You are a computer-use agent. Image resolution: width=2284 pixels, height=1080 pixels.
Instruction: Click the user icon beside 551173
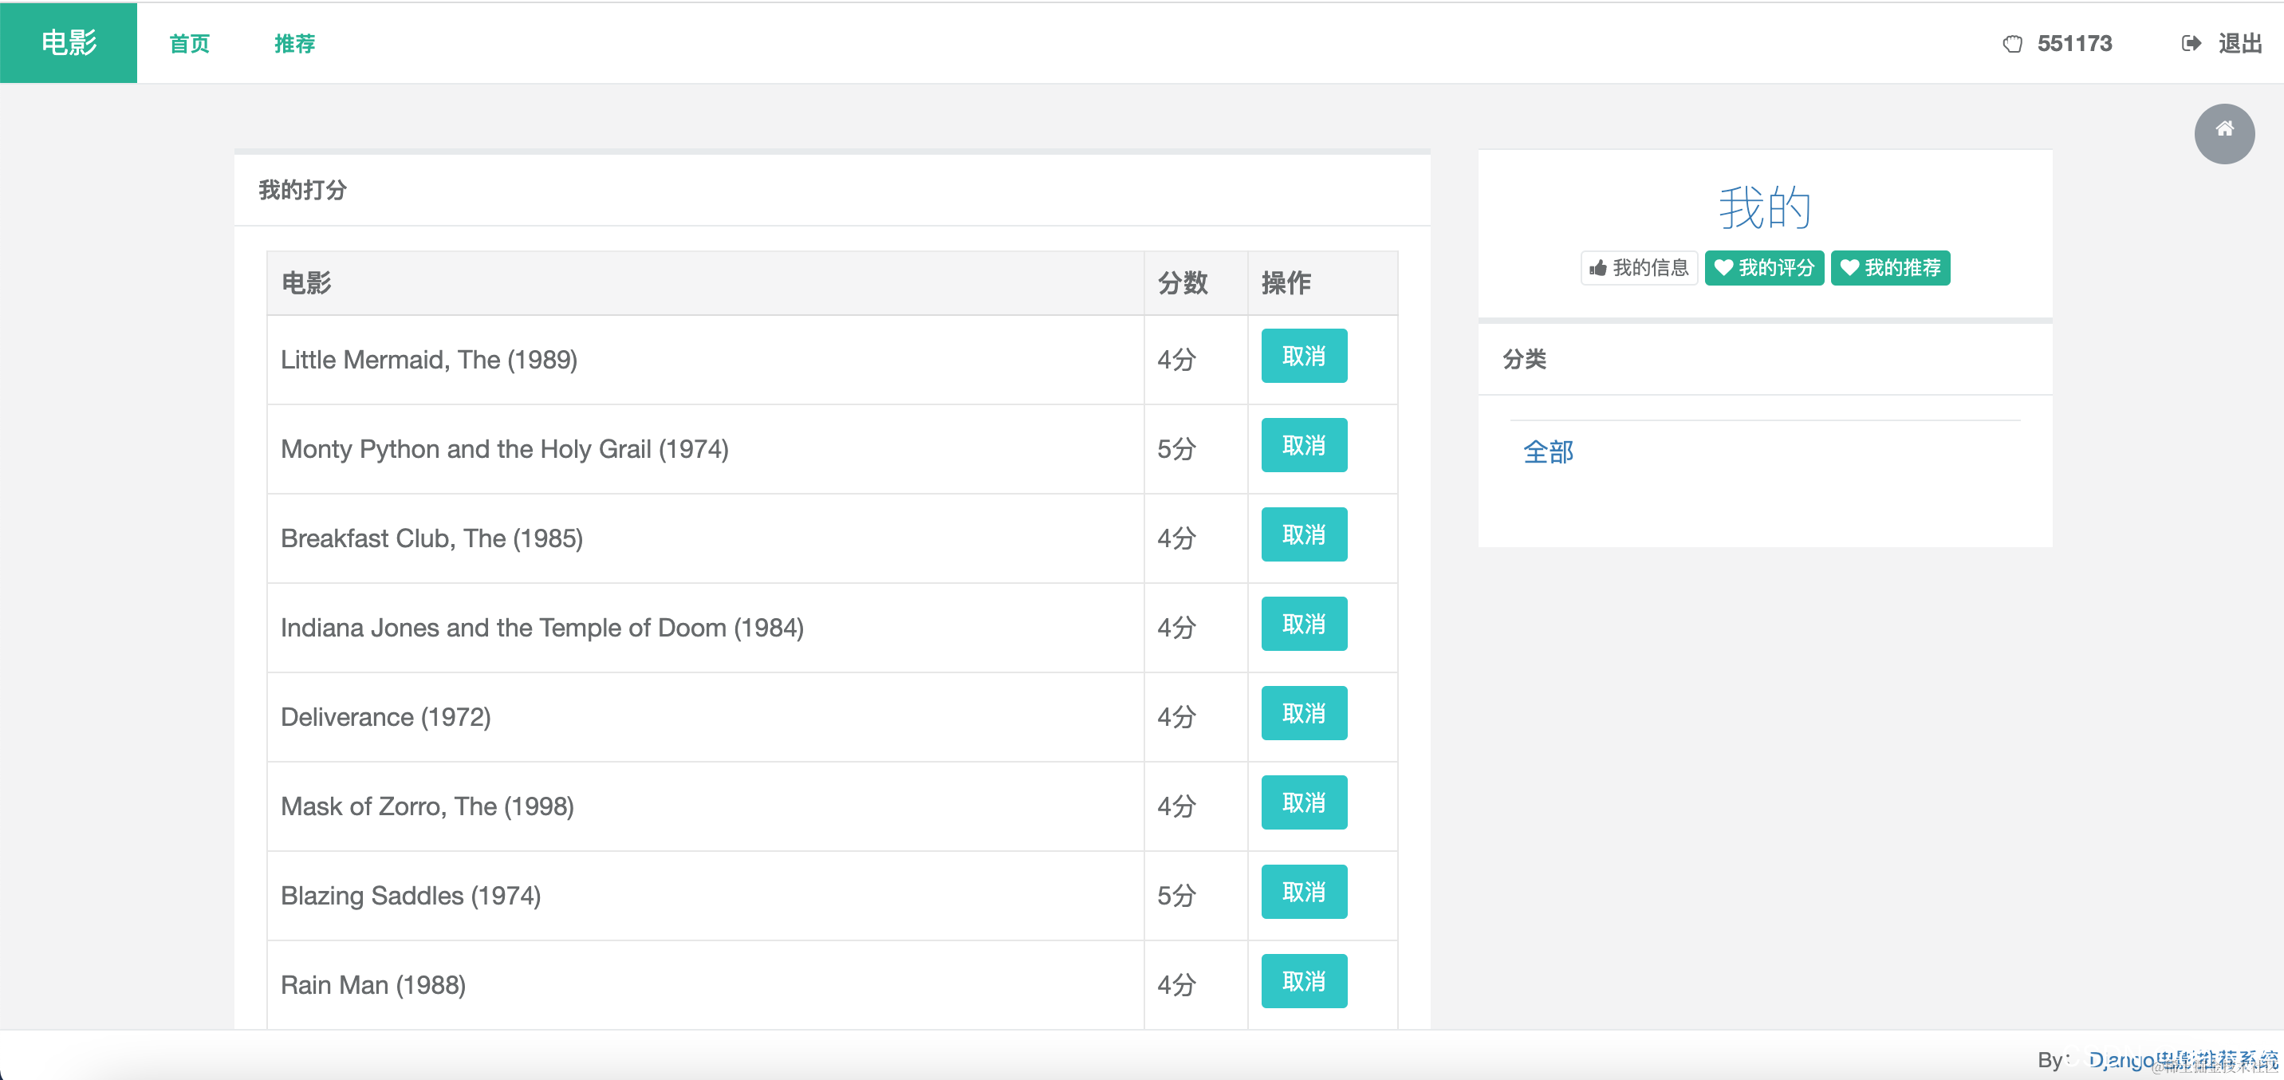(2013, 43)
